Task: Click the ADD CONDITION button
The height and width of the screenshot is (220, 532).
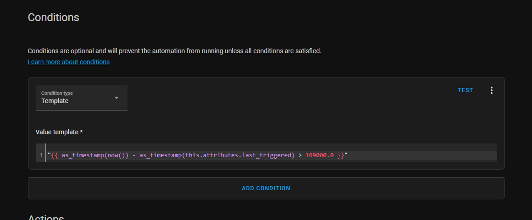Action: [266, 188]
